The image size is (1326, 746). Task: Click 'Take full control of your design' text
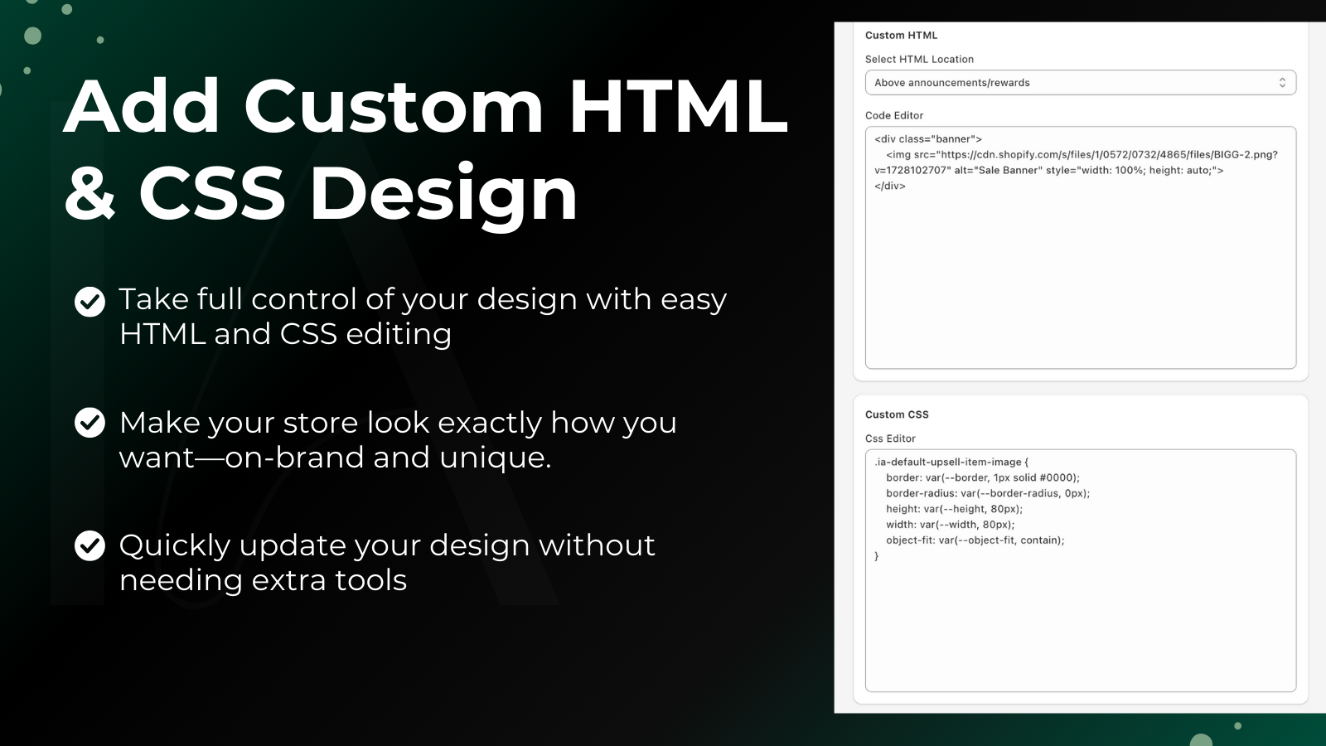click(x=423, y=316)
